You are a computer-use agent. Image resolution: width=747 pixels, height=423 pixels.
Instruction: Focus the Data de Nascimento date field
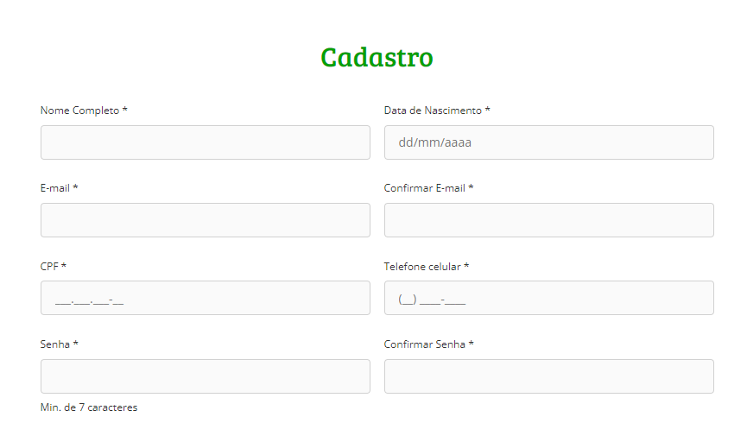[x=548, y=142]
